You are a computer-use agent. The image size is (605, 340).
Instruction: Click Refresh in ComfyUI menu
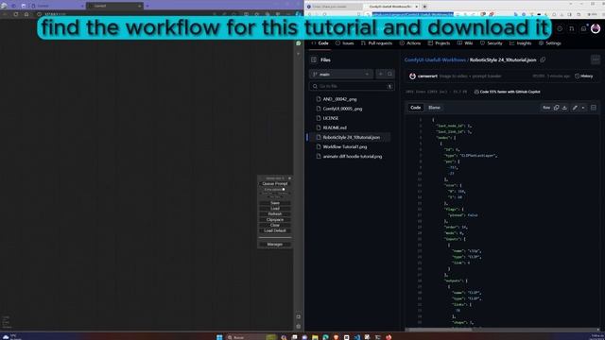click(275, 214)
